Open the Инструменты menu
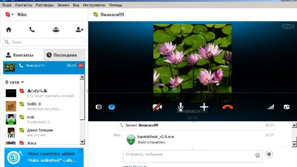The image size is (297, 167). (x=94, y=5)
